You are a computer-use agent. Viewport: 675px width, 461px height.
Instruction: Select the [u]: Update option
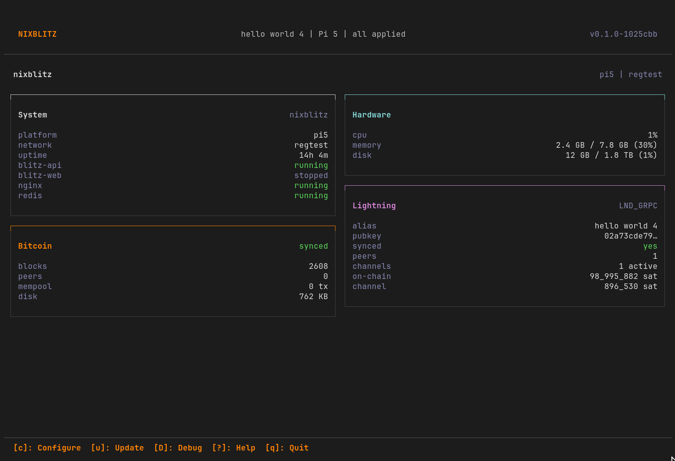click(117, 448)
